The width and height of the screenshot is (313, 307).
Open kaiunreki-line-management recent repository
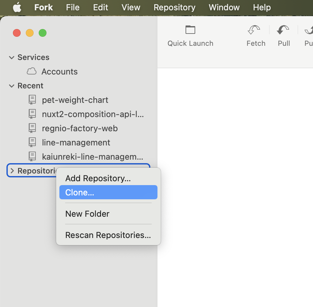pos(92,157)
